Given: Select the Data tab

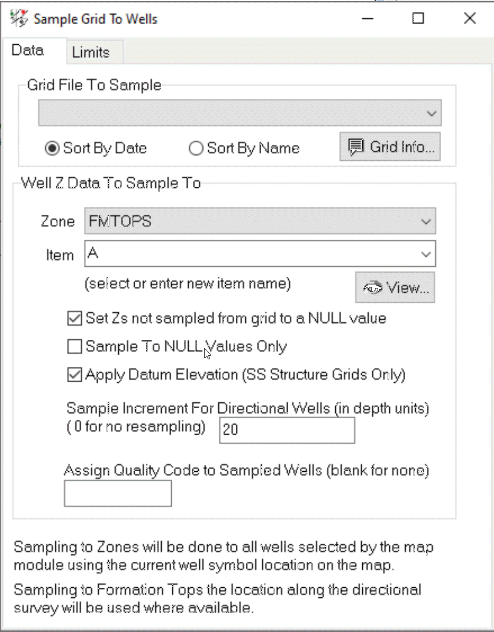Looking at the screenshot, I should (x=28, y=51).
